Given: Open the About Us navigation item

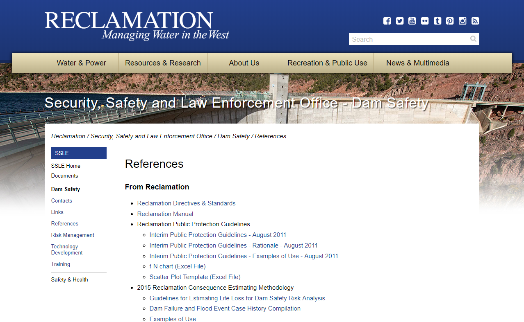Looking at the screenshot, I should point(244,63).
